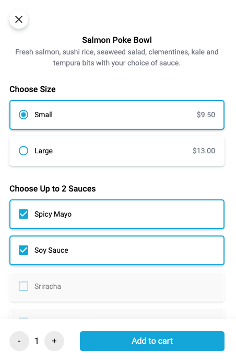Viewport: 236px width, 360px height.
Task: Close the Salmon Poke Bowl dialog
Action: pyautogui.click(x=19, y=19)
